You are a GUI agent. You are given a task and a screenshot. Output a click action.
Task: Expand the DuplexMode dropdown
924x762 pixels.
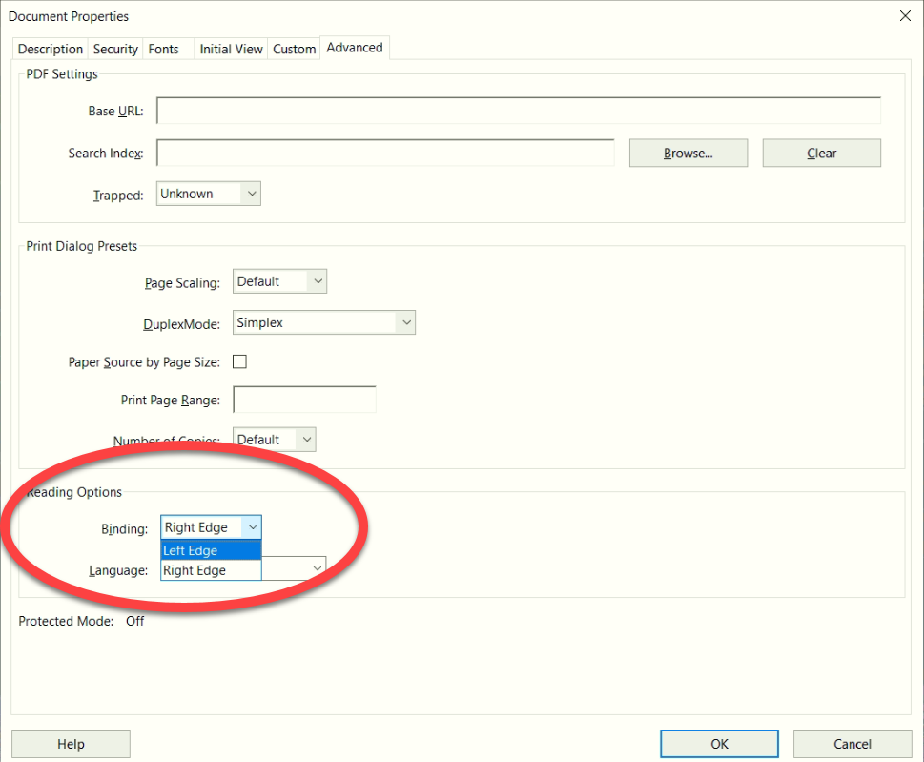(324, 323)
